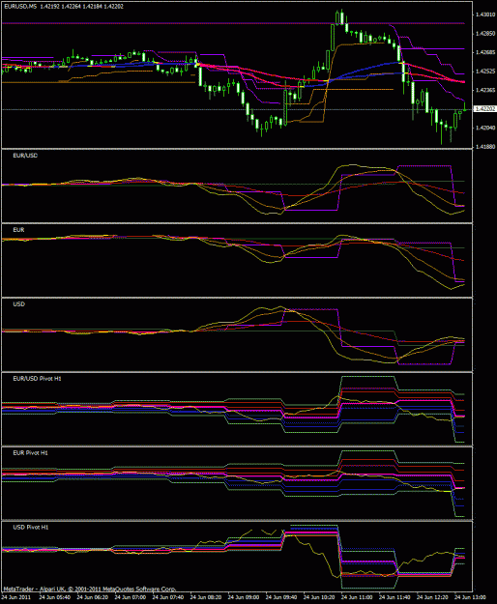Click the 24 Jun 08:20 time label
The image size is (497, 604).
click(206, 597)
